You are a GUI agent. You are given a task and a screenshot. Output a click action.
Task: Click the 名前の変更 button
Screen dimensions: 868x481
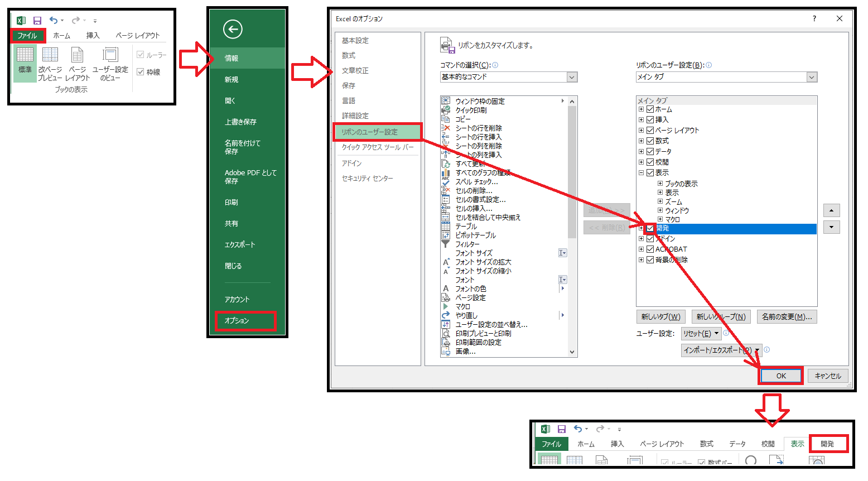(x=787, y=317)
